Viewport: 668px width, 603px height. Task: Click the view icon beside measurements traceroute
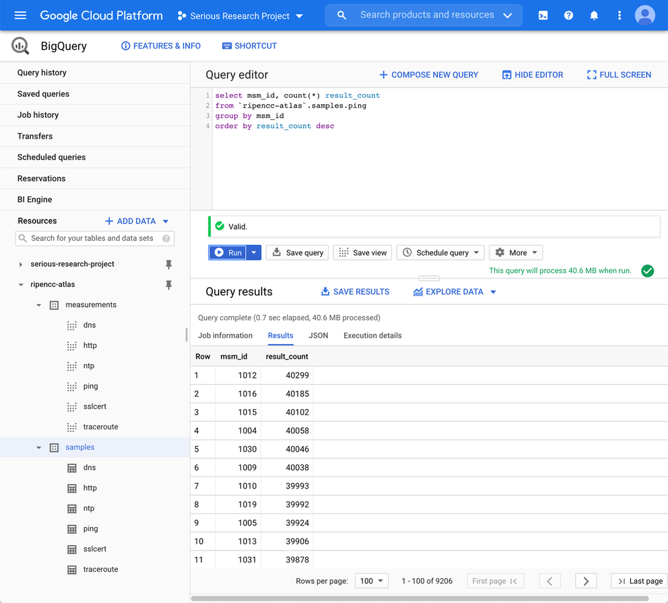pyautogui.click(x=72, y=427)
